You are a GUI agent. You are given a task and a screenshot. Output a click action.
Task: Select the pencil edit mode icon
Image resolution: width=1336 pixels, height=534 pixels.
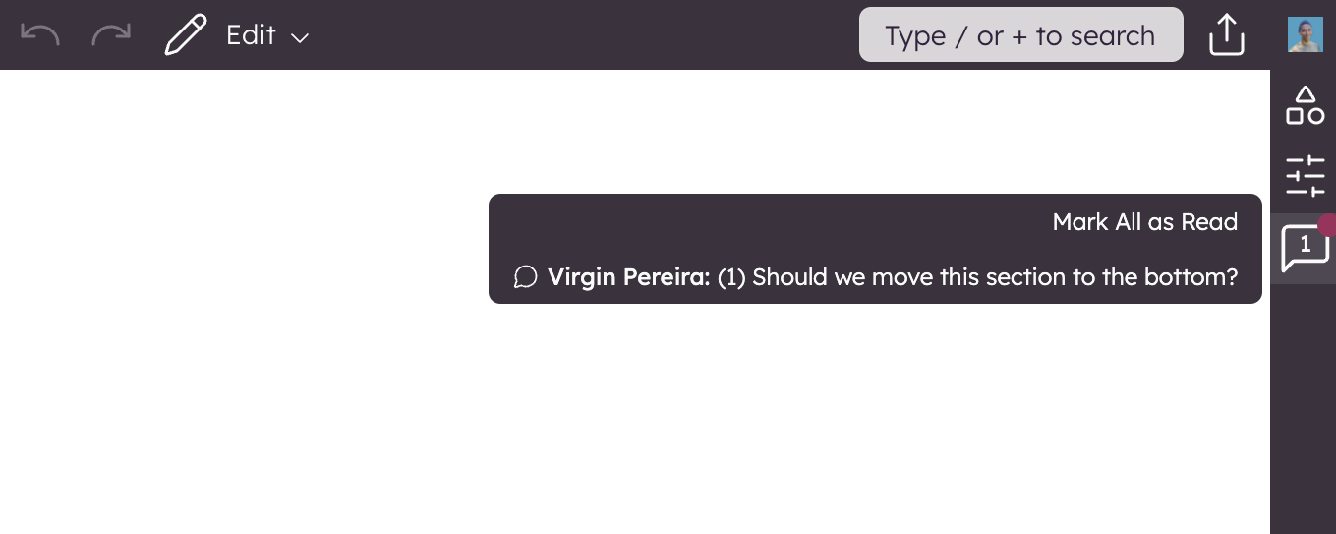coord(186,35)
